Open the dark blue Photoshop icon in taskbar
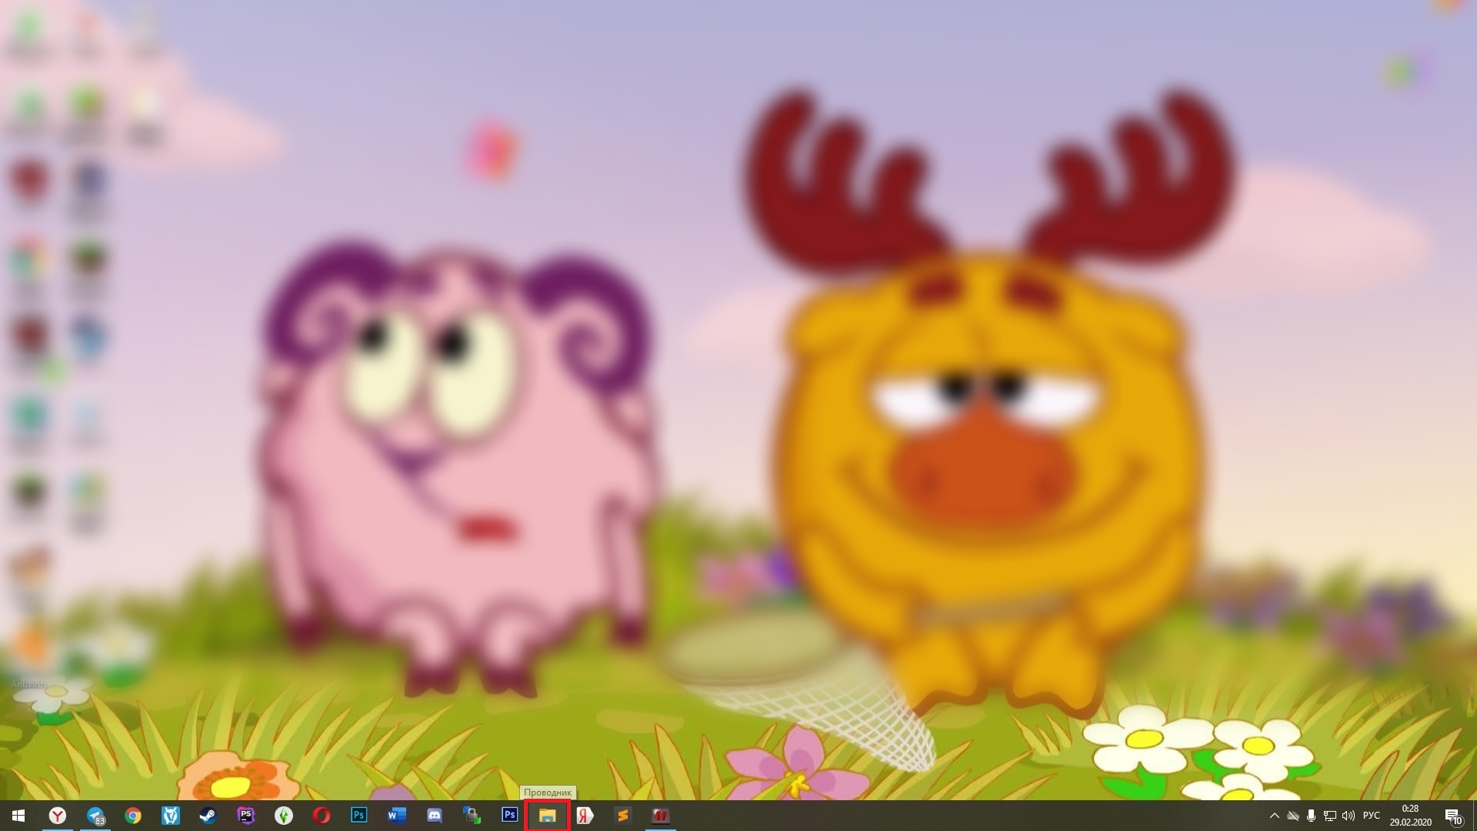 pyautogui.click(x=509, y=816)
